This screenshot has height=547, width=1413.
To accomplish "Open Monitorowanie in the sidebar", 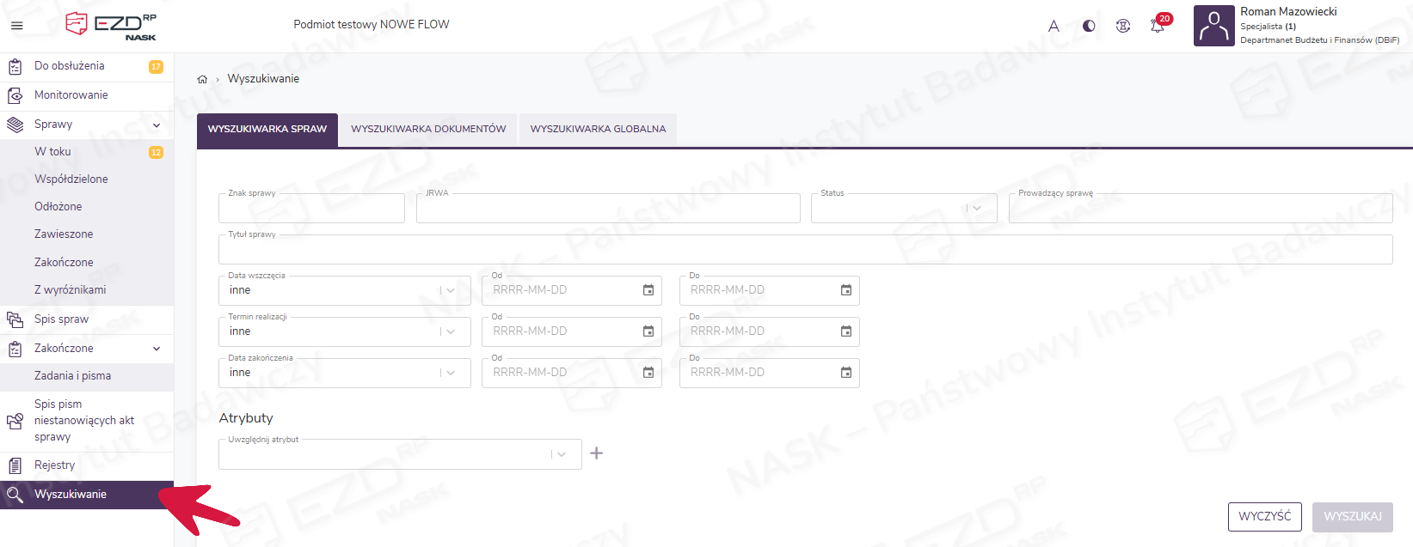I will 71,95.
